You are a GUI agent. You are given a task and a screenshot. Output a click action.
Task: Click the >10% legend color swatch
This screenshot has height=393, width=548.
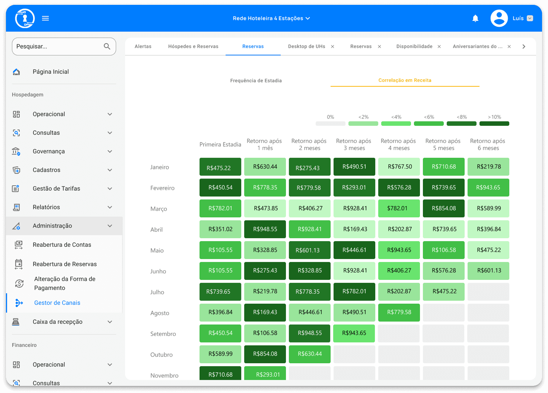pos(494,124)
